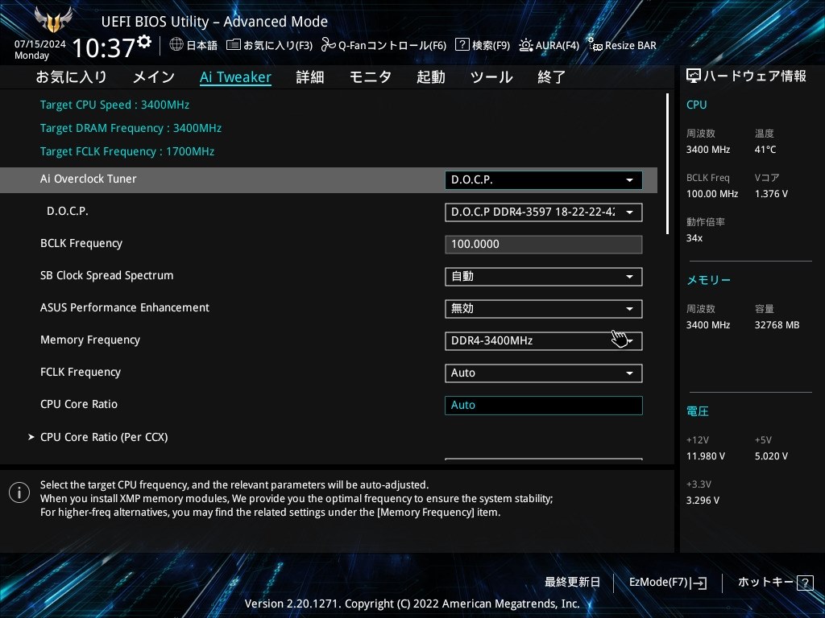The width and height of the screenshot is (825, 618).
Task: Click AURA(F4) button
Action: [x=549, y=45]
